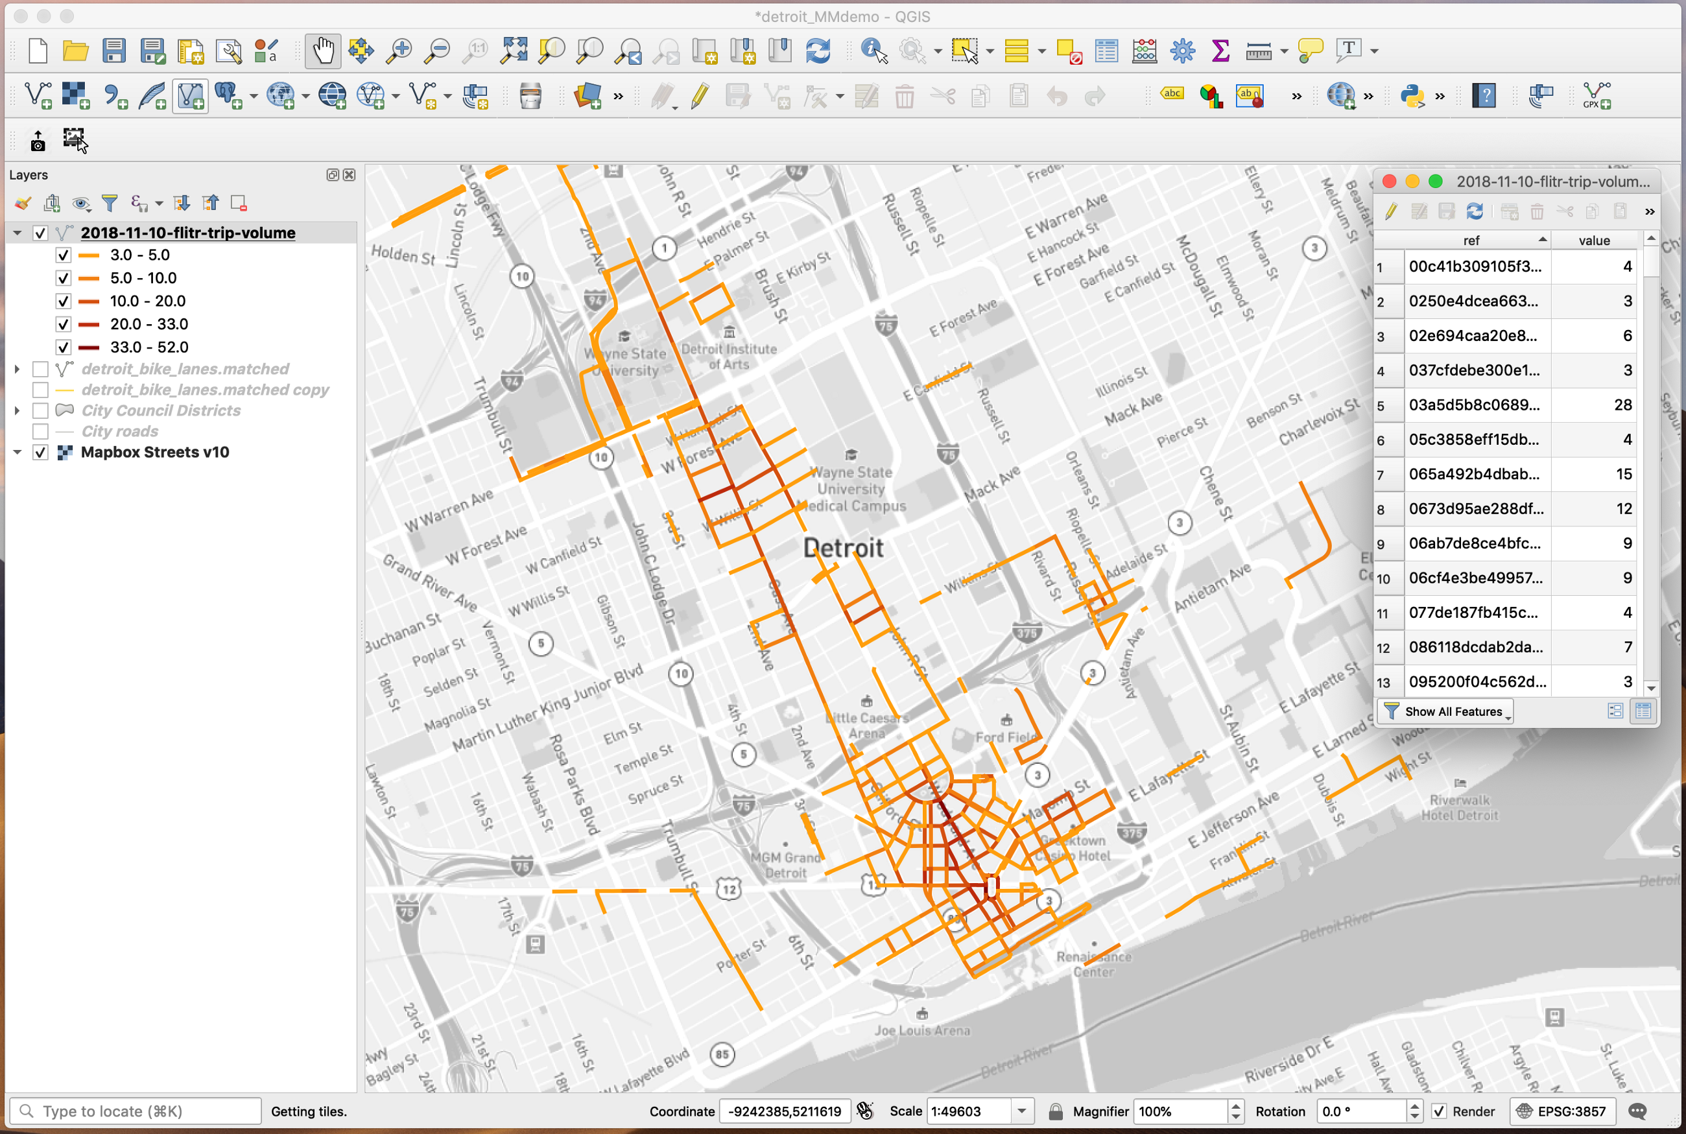The height and width of the screenshot is (1134, 1686).
Task: Sort table by the value column header
Action: click(1594, 240)
